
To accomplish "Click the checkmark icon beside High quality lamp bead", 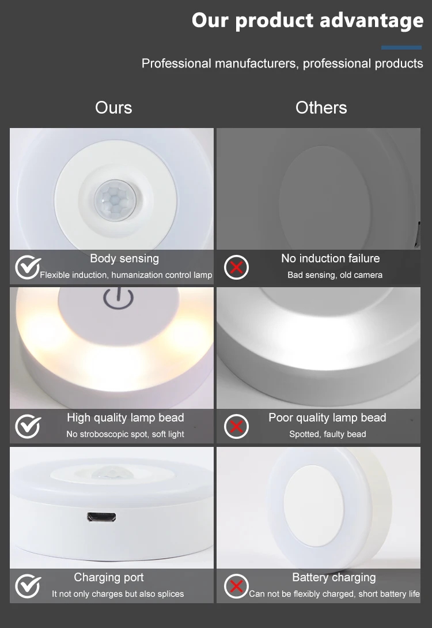I will [28, 426].
